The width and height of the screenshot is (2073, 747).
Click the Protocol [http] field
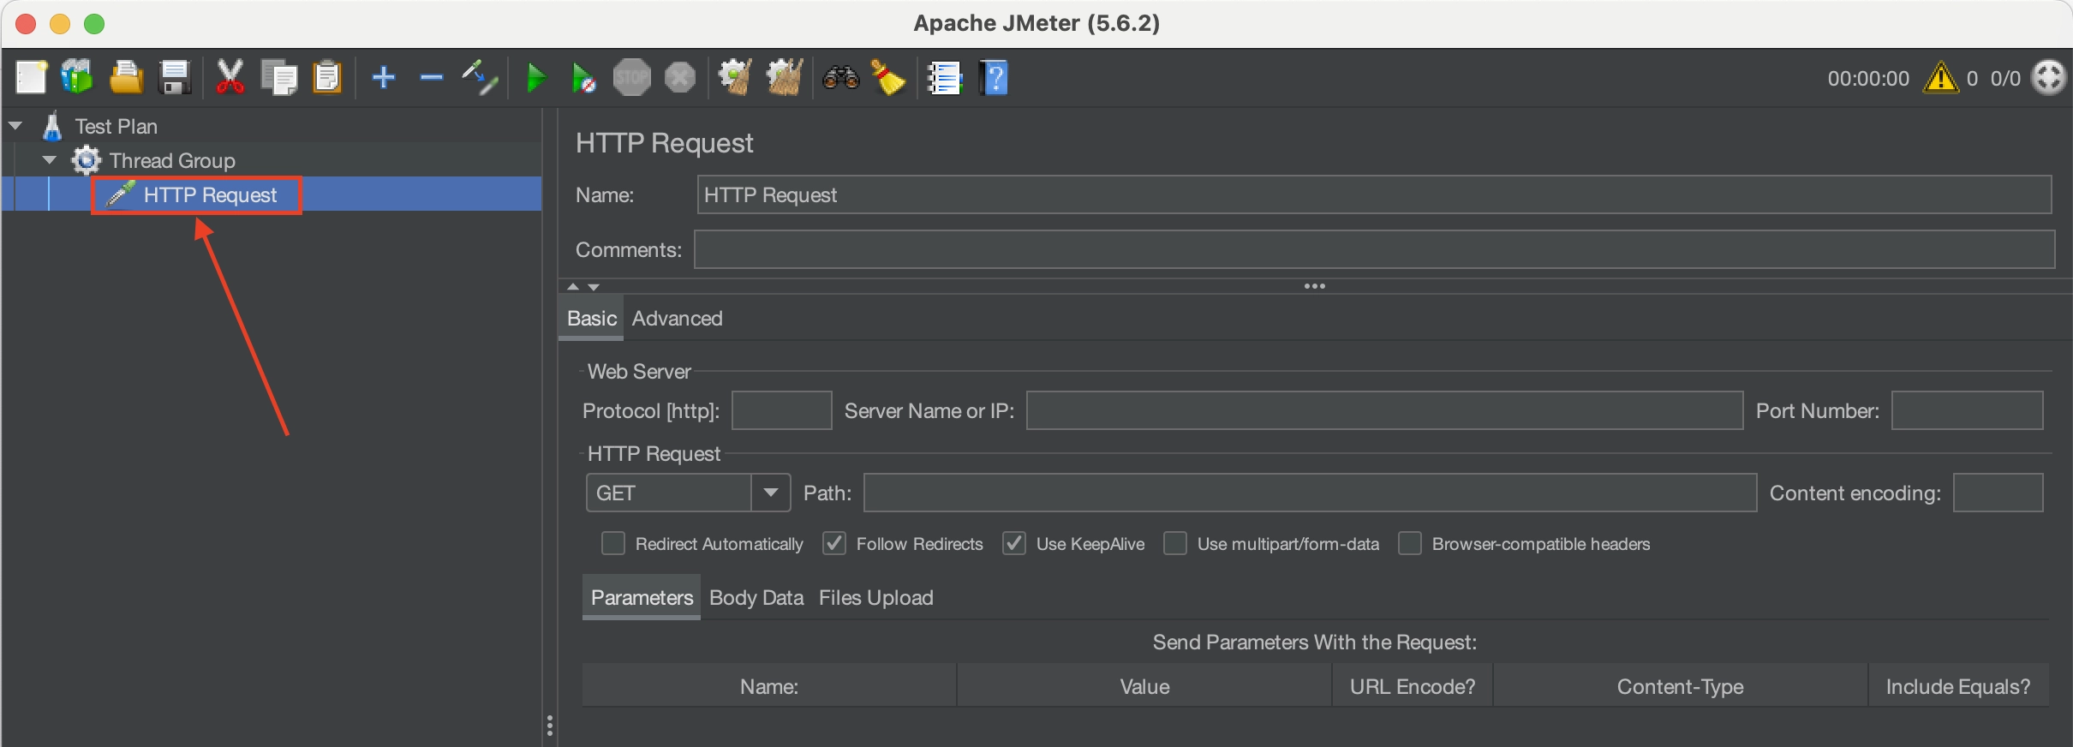point(781,410)
